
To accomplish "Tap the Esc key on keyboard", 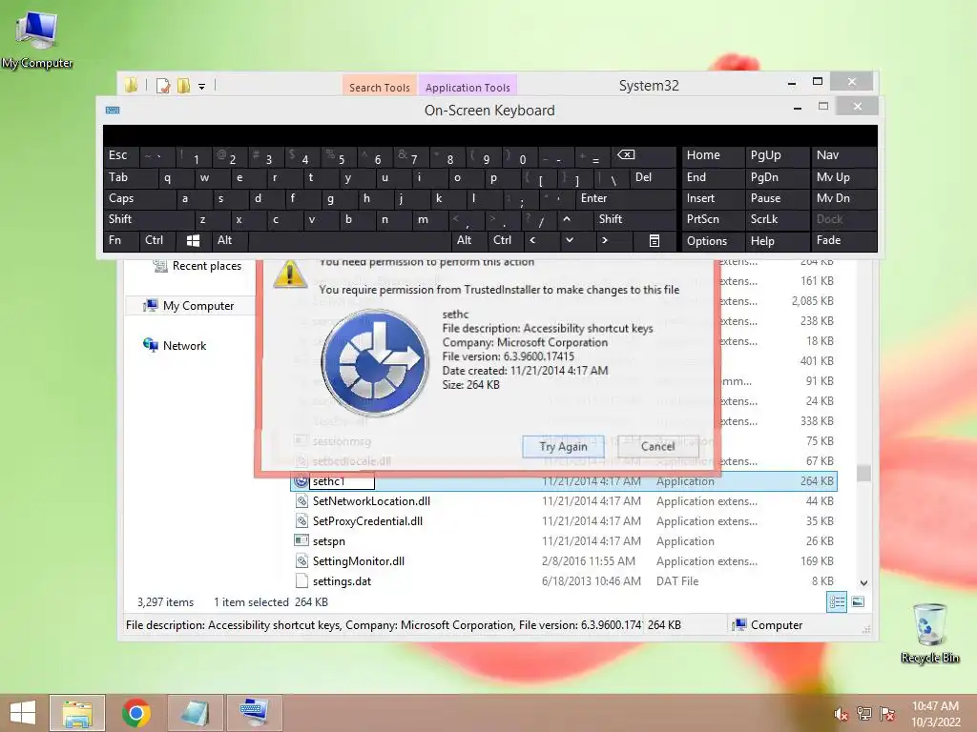I will 121,155.
